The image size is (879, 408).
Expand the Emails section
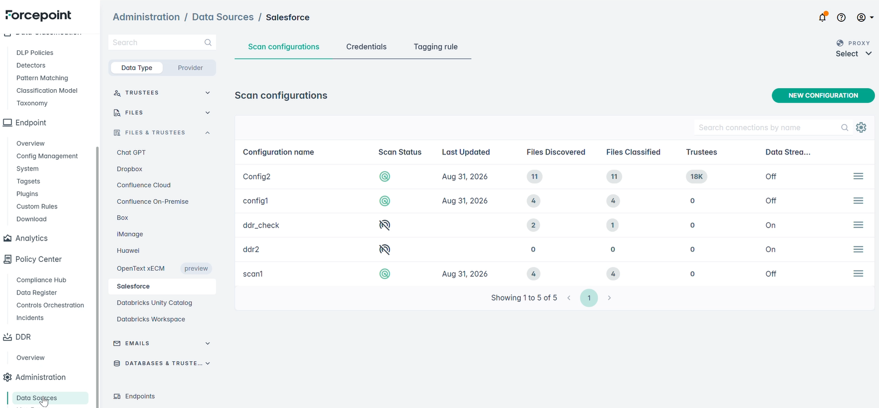click(162, 343)
